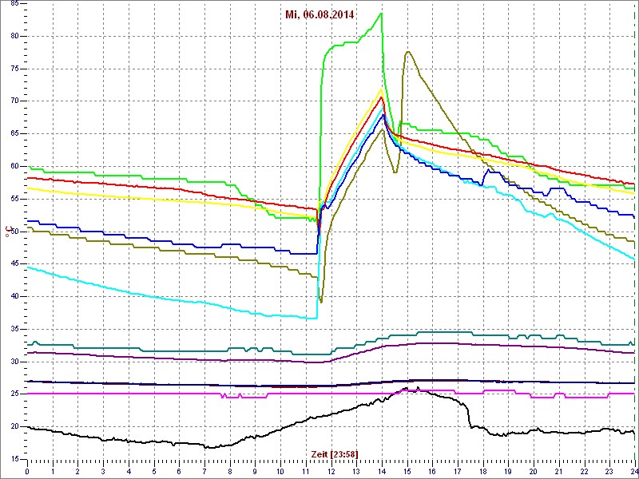Click hour 17 on the time axis
This screenshot has height=479, width=639.
[x=457, y=471]
